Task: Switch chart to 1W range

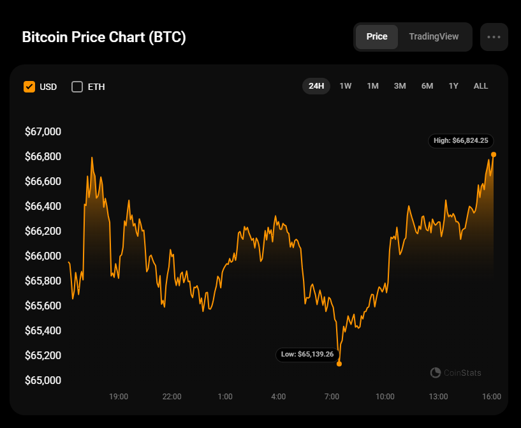Action: tap(346, 86)
